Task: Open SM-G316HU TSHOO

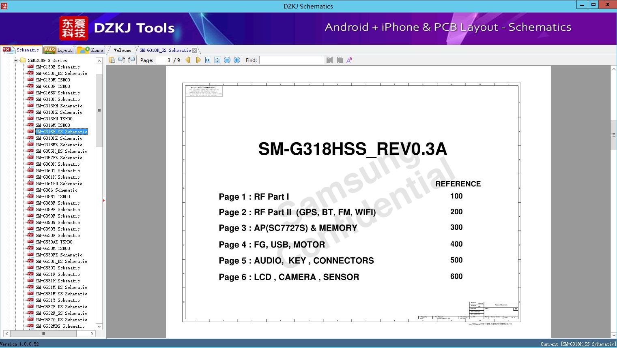Action: 54,119
